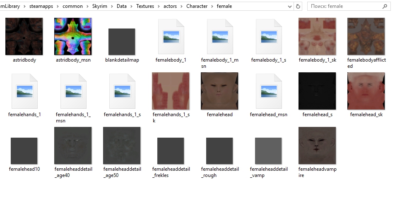The height and width of the screenshot is (203, 395).
Task: Click the search magnifier icon
Action: pyautogui.click(x=385, y=7)
